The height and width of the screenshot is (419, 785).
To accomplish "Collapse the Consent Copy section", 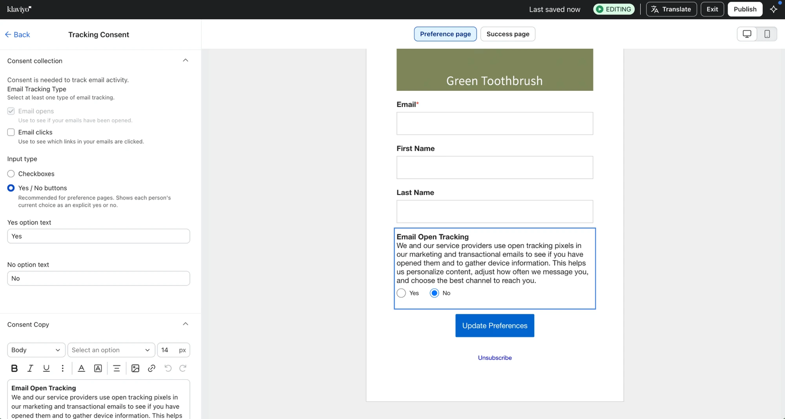I will (x=185, y=324).
